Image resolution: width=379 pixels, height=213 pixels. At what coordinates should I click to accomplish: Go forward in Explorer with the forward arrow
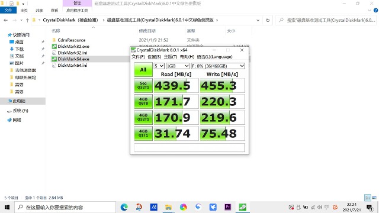[x=14, y=20]
